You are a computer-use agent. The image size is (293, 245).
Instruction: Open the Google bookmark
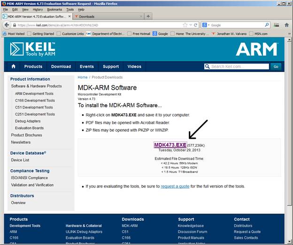(x=160, y=34)
